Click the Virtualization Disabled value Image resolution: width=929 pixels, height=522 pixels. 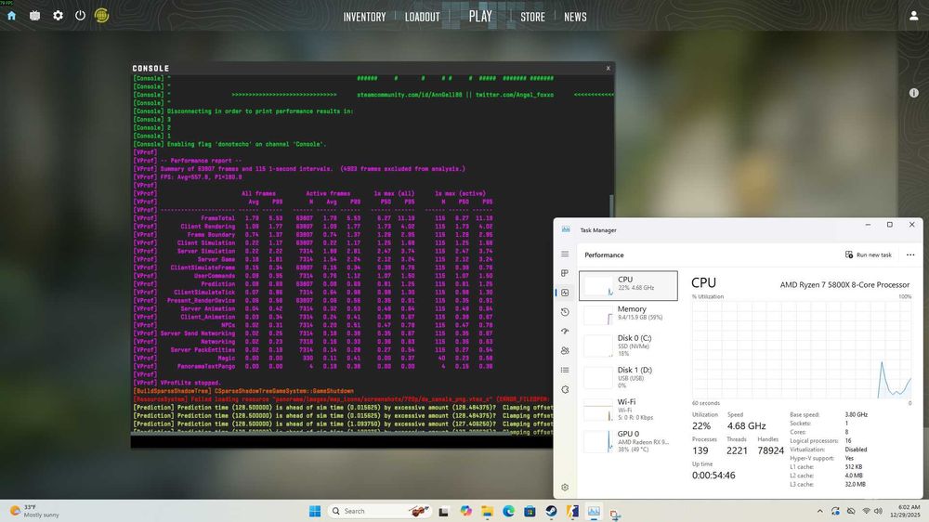[856, 450]
